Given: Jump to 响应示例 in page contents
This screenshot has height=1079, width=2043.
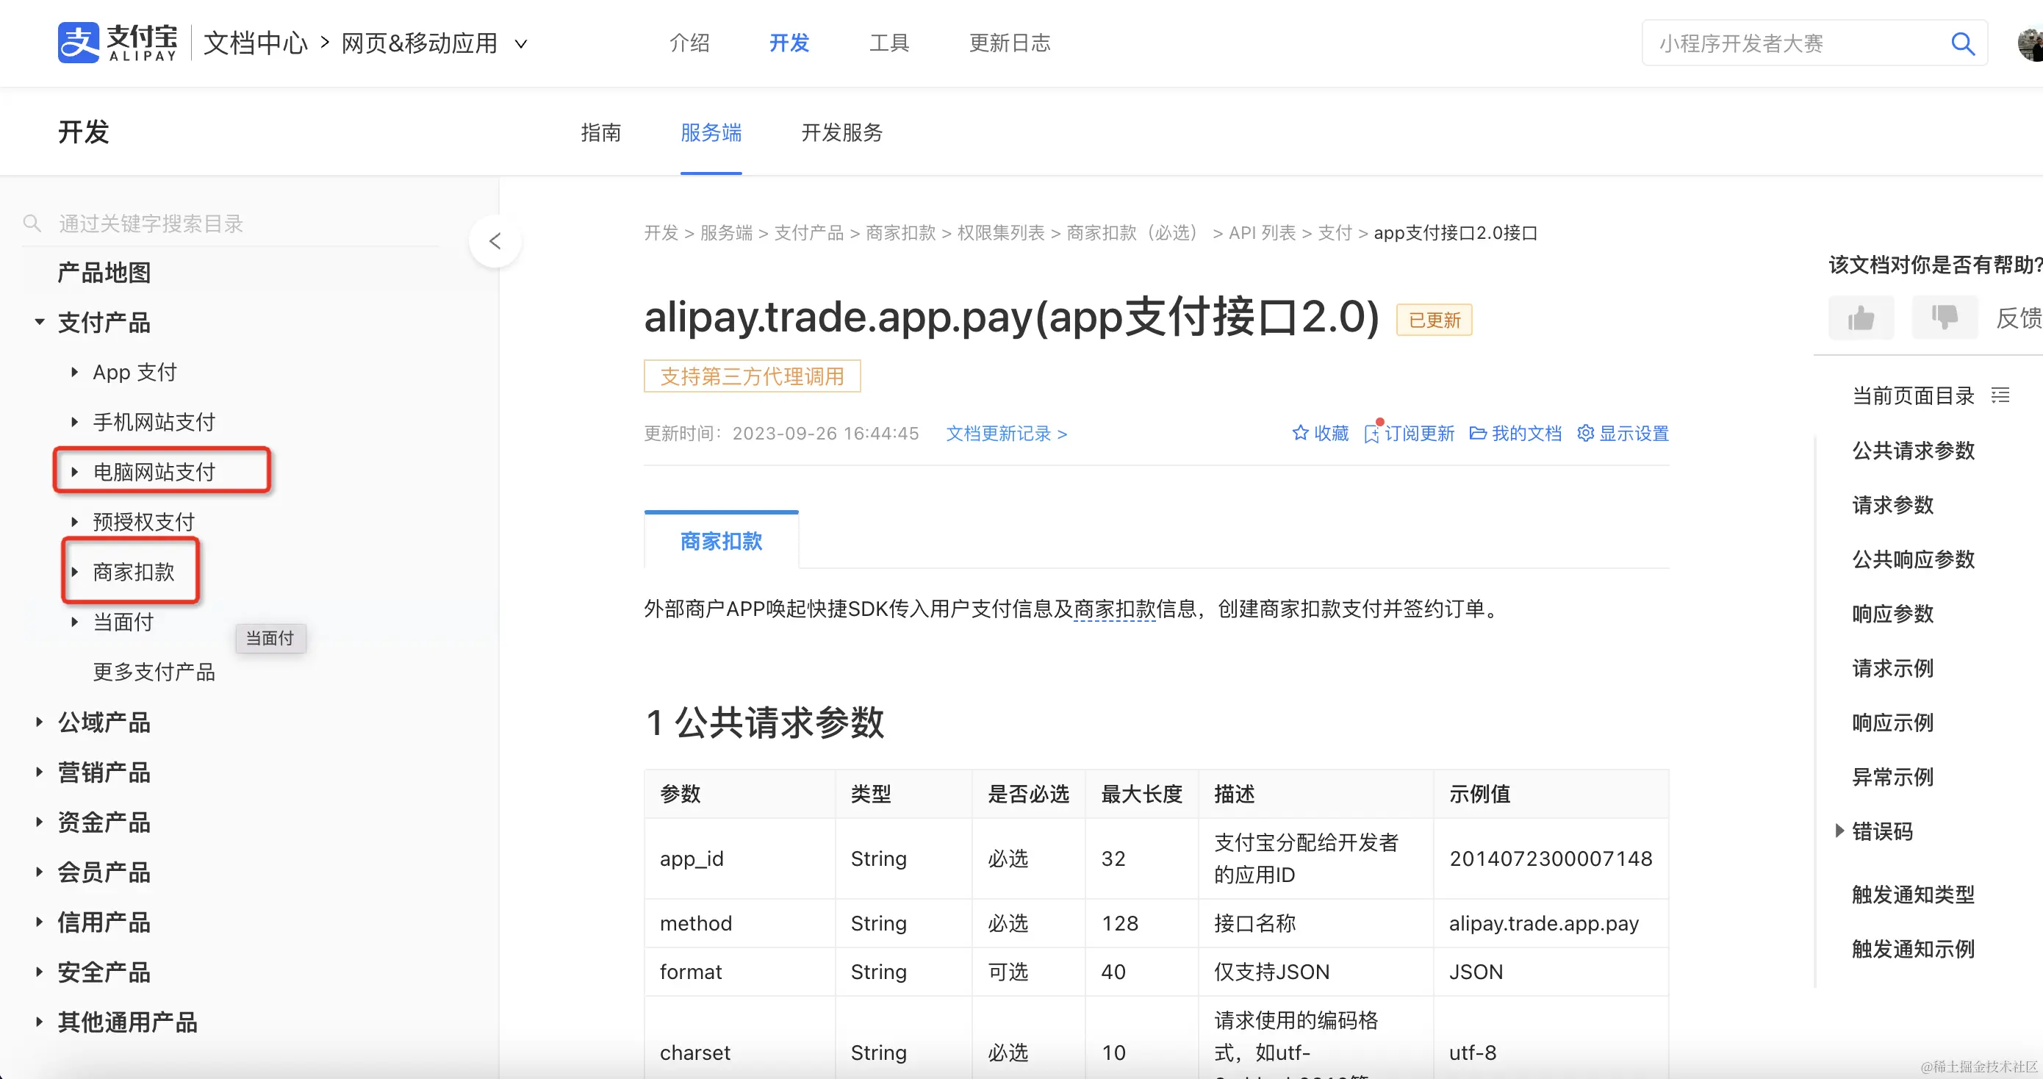Looking at the screenshot, I should point(1892,723).
